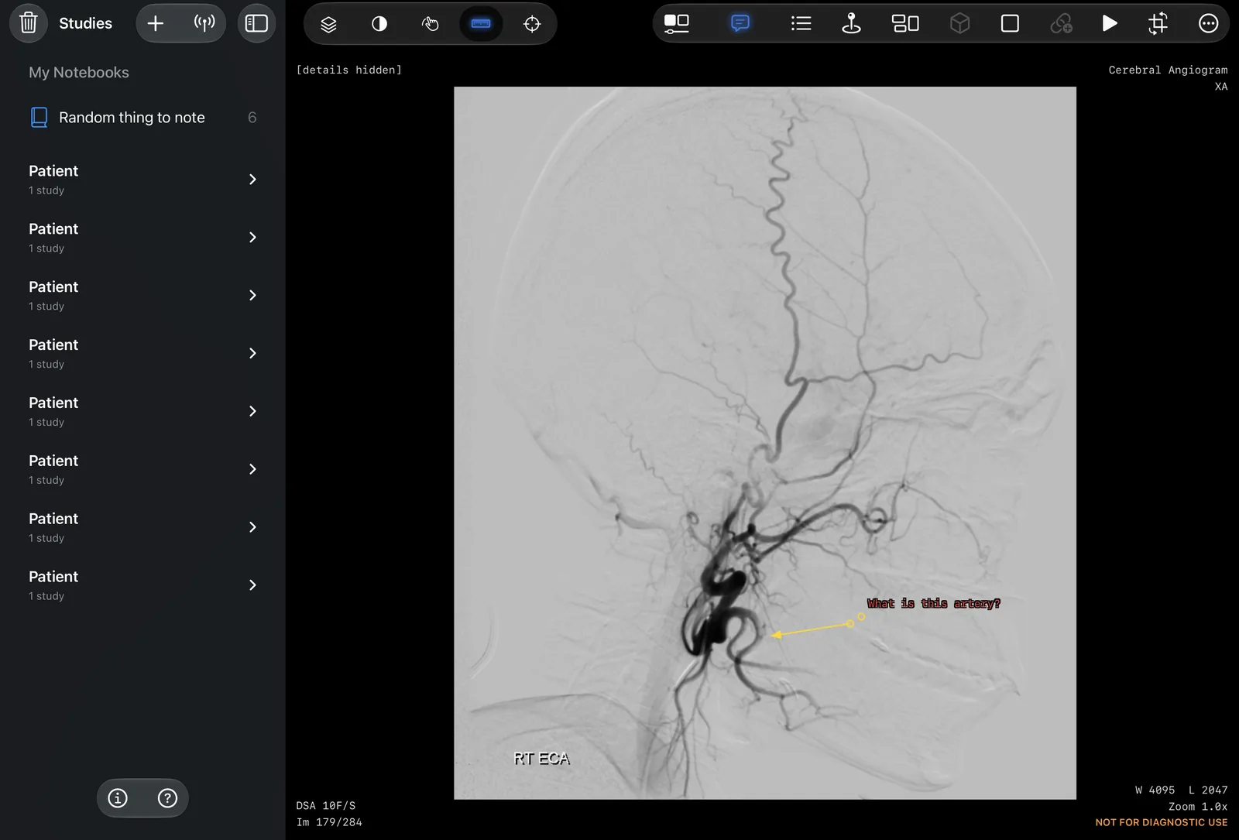Click the Zoom 1.0x readout
1239x840 pixels.
click(x=1198, y=806)
